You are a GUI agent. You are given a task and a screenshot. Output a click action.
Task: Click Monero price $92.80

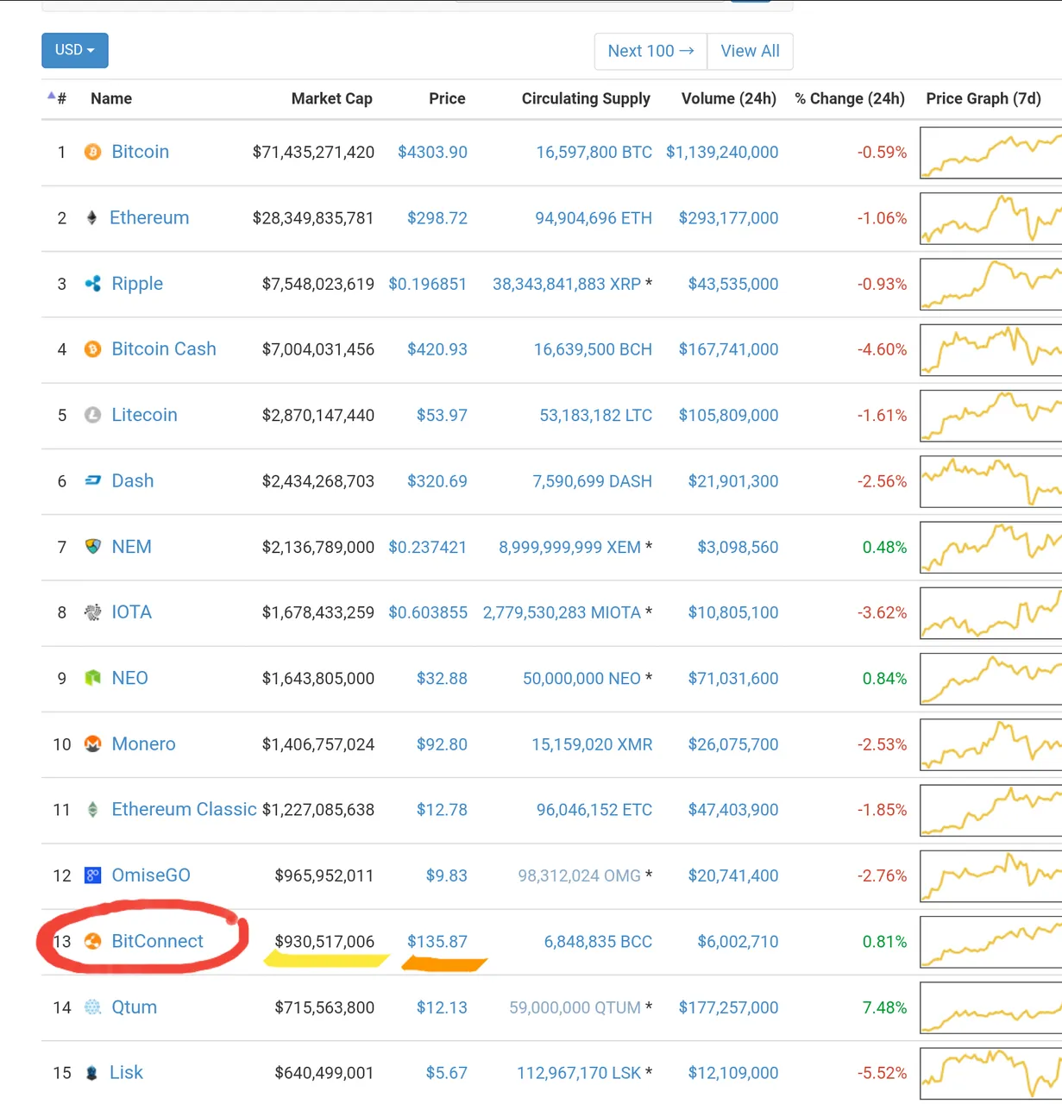tap(442, 743)
